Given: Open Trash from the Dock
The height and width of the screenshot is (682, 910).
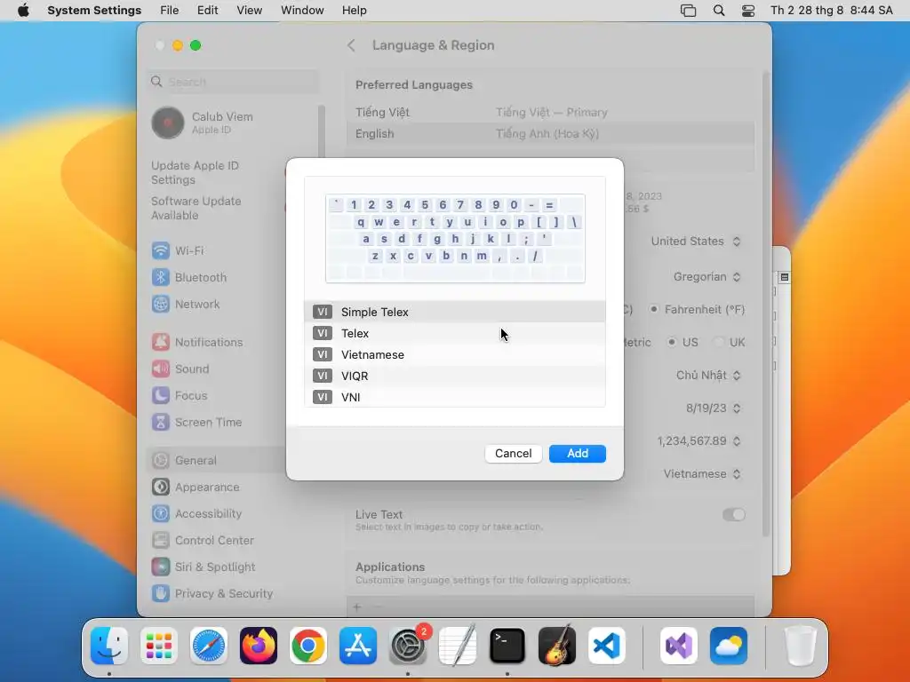Looking at the screenshot, I should point(801,646).
